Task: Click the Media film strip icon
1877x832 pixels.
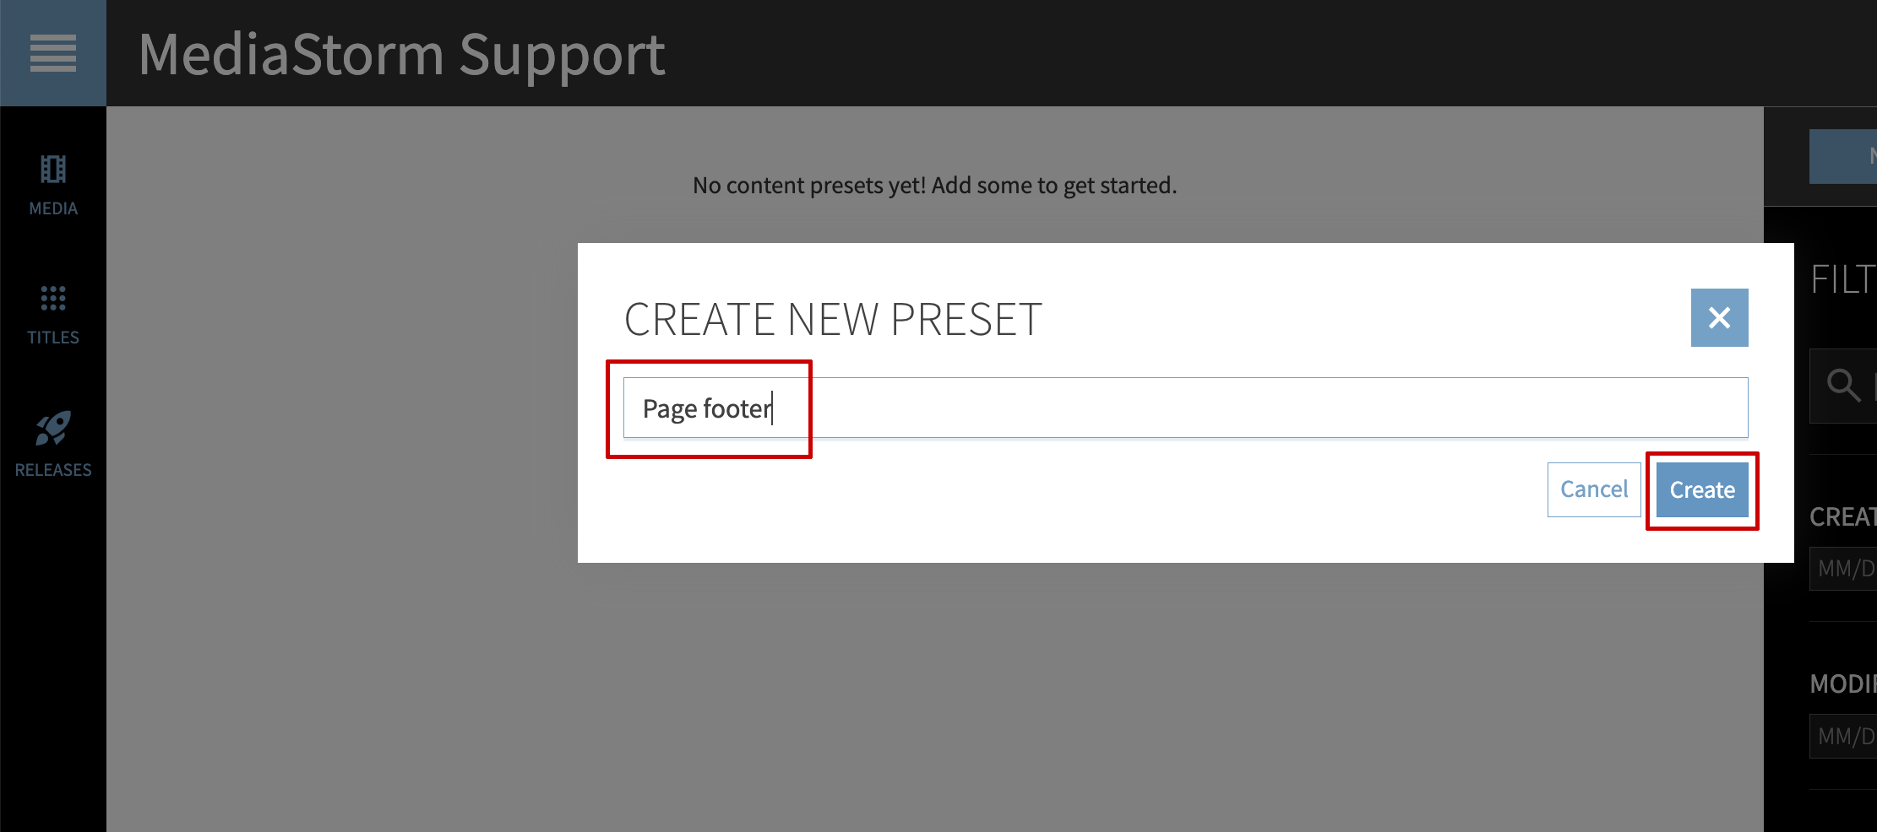Action: (x=52, y=170)
